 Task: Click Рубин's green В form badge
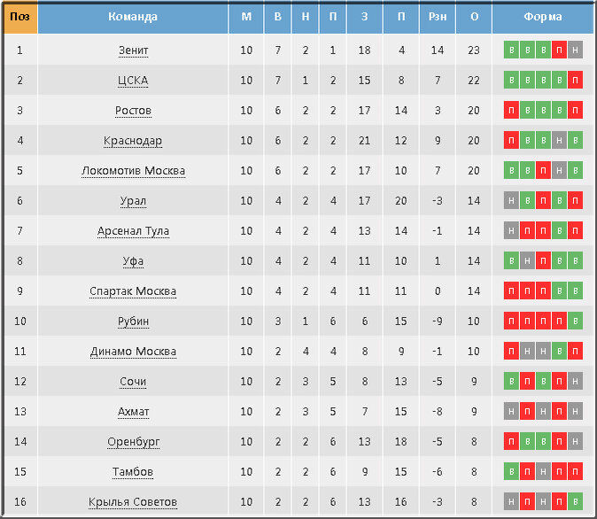pos(575,321)
